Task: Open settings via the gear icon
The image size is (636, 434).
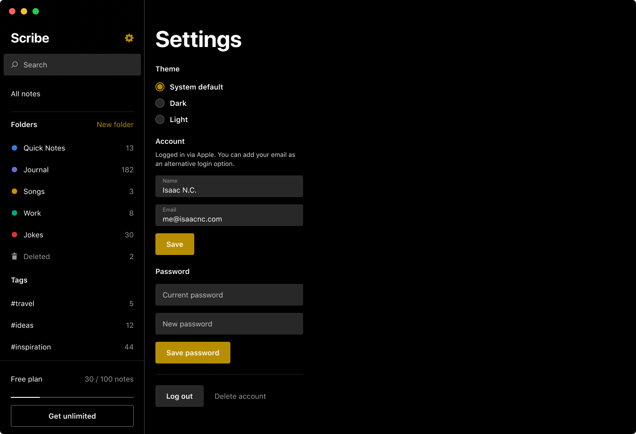Action: (129, 38)
